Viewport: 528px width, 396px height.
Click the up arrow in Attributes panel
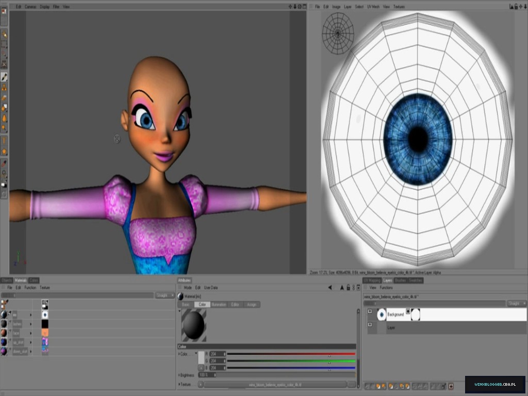click(342, 288)
